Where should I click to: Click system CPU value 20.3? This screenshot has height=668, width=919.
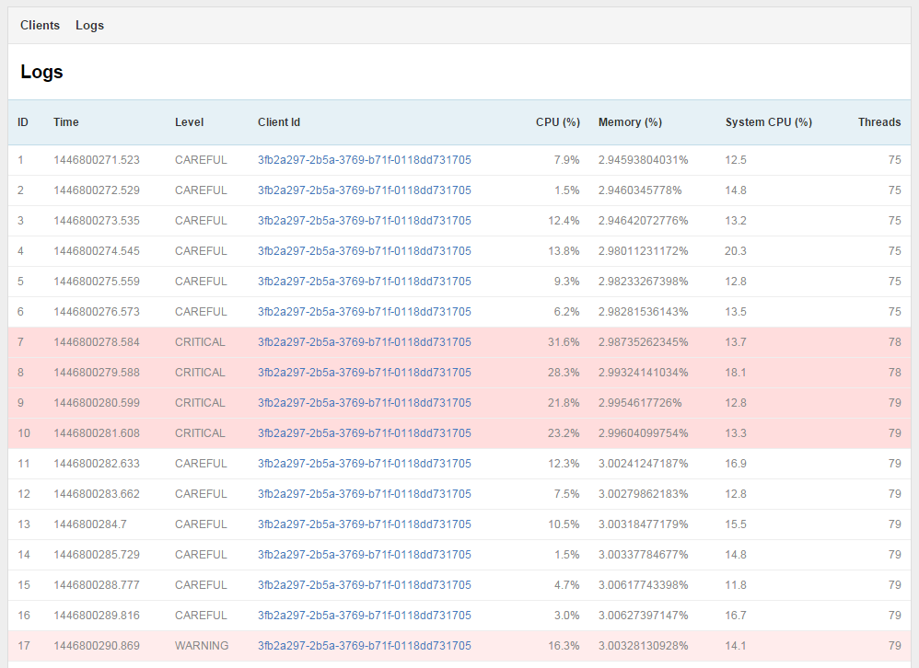coord(736,251)
